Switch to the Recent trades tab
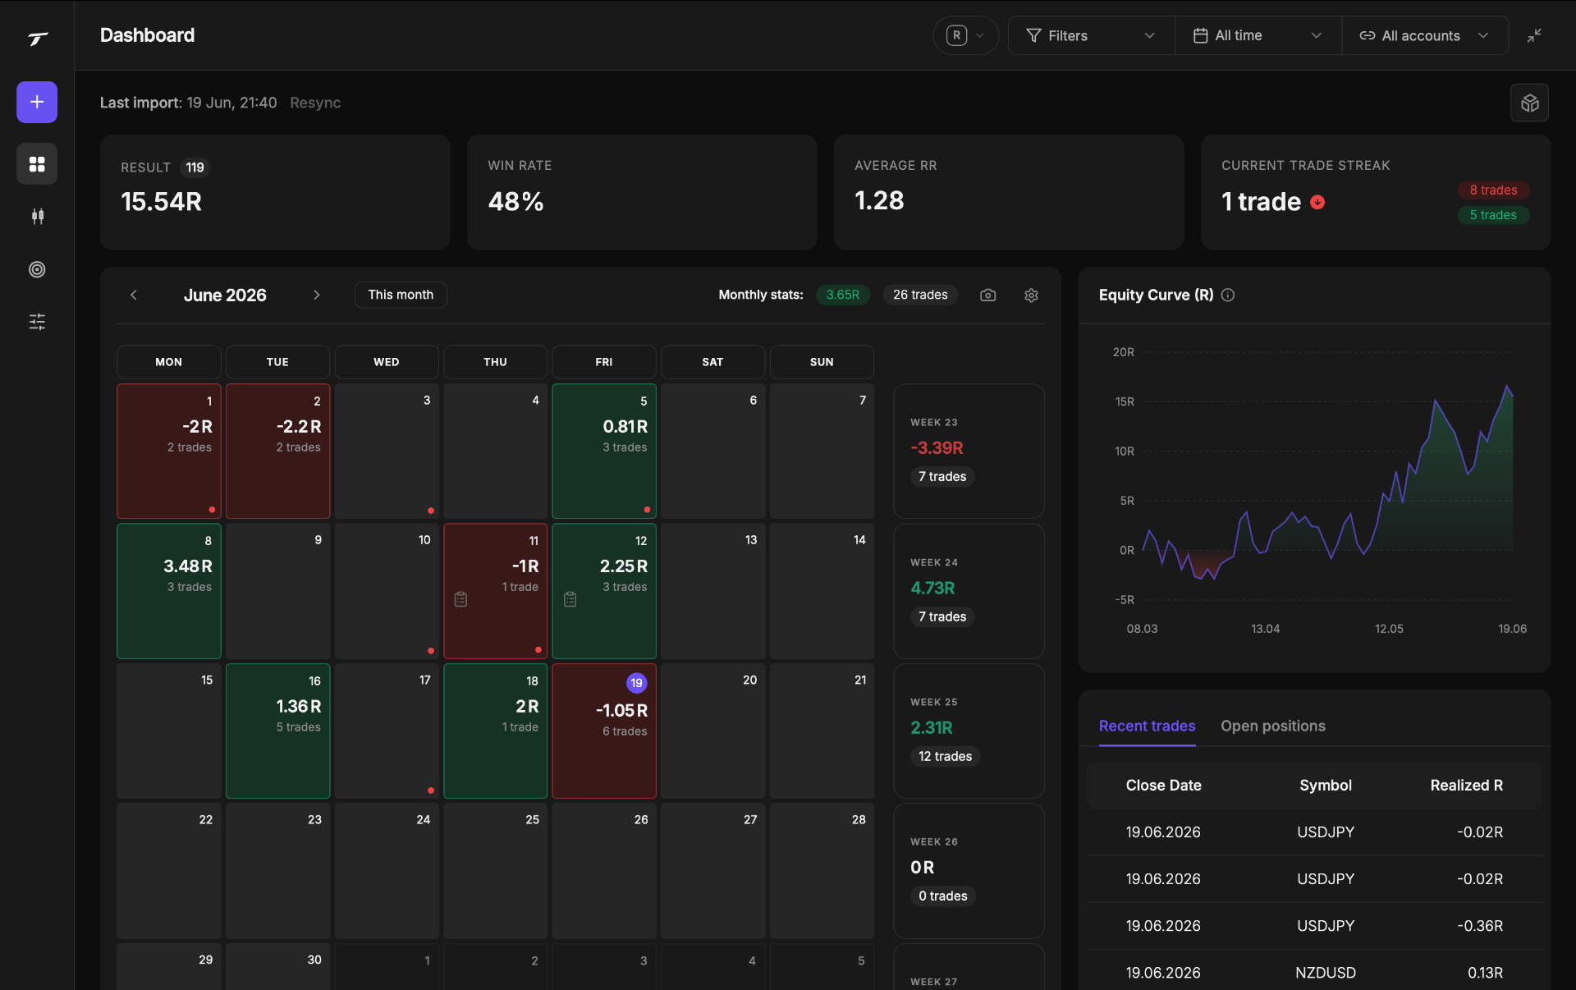 tap(1147, 726)
